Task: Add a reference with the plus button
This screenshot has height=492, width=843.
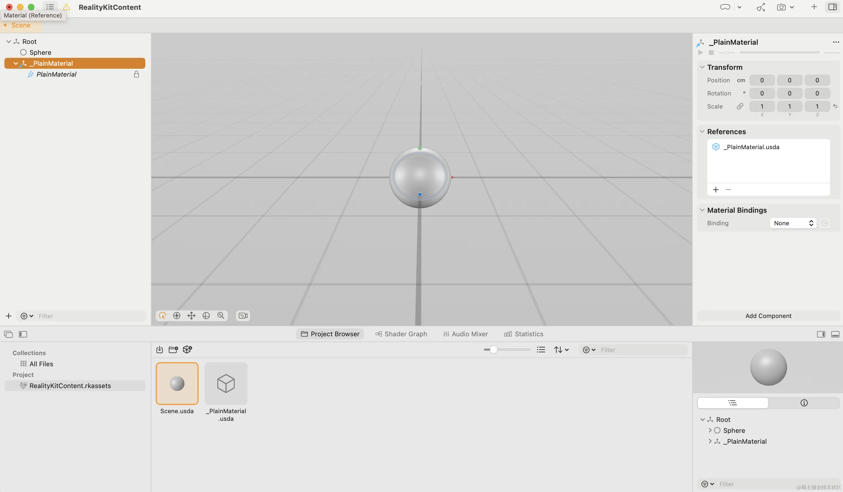Action: (716, 190)
